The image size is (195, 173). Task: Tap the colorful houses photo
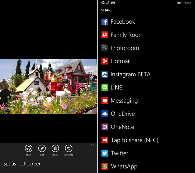pos(48,86)
